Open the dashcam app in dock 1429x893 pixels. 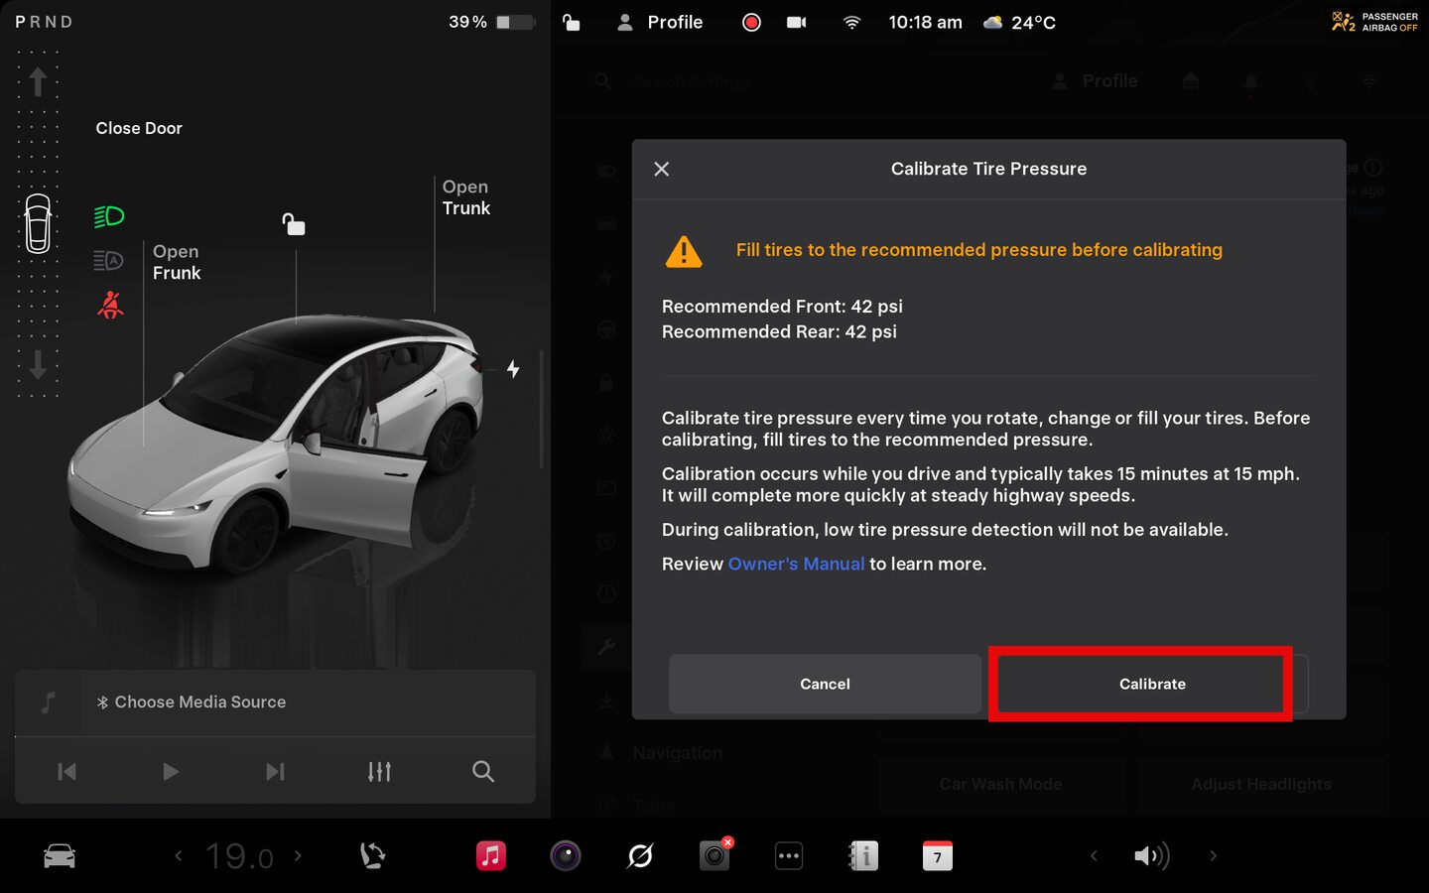(x=714, y=855)
